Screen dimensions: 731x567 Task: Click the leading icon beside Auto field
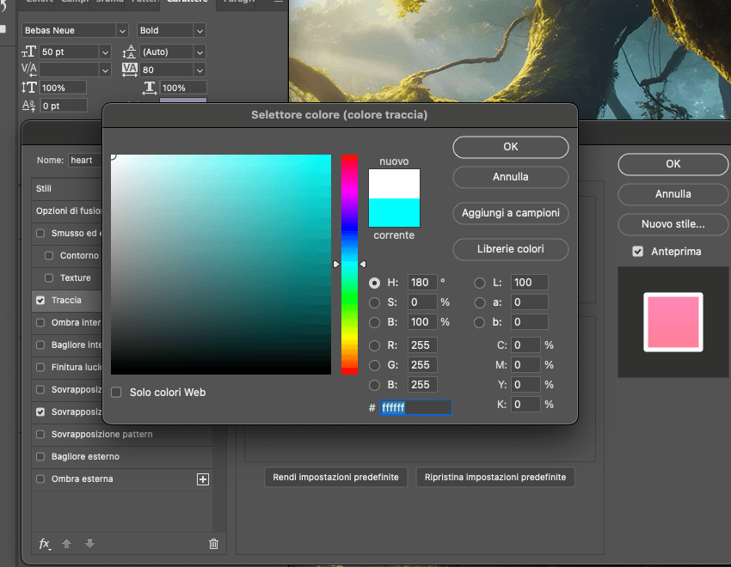[x=130, y=52]
